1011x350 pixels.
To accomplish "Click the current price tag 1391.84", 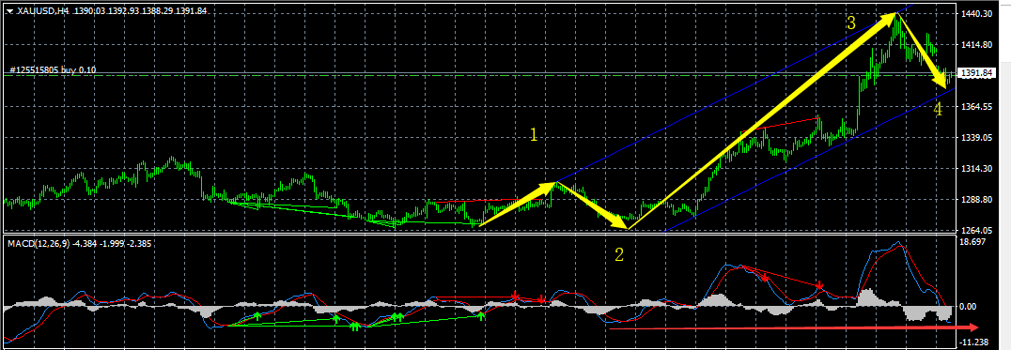I will click(x=978, y=73).
